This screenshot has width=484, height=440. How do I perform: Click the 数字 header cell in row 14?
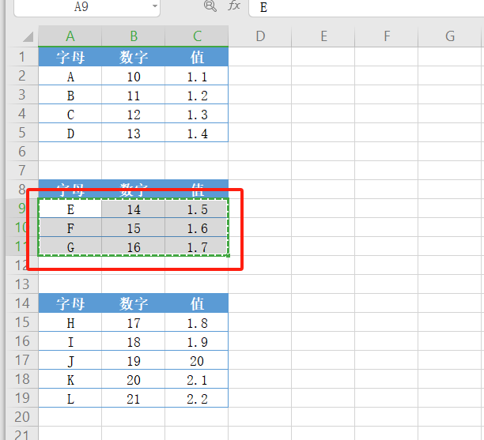(x=134, y=303)
